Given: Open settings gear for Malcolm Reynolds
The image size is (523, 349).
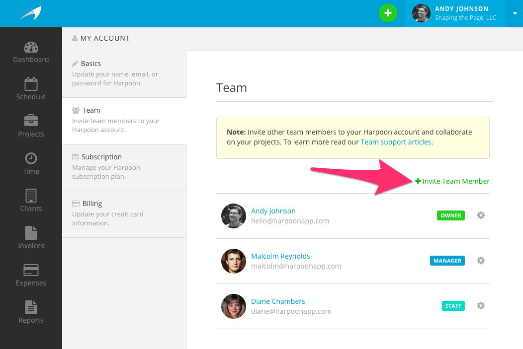Looking at the screenshot, I should [x=480, y=261].
